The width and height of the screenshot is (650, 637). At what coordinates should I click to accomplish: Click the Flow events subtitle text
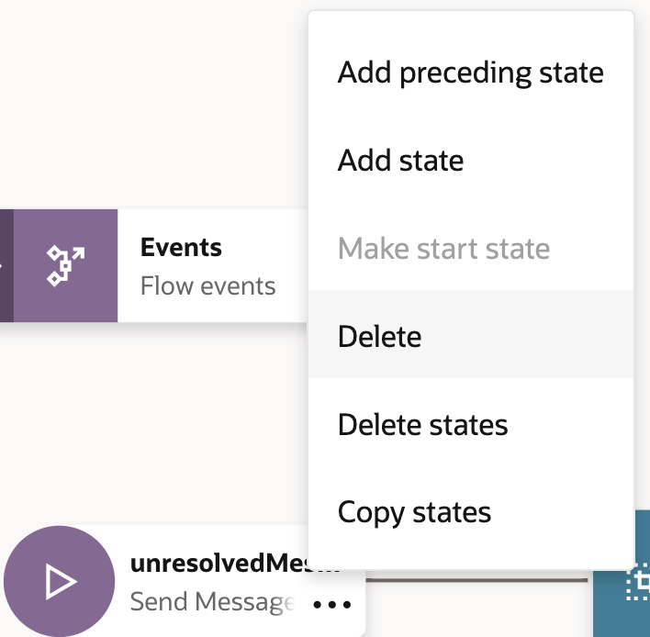(207, 286)
